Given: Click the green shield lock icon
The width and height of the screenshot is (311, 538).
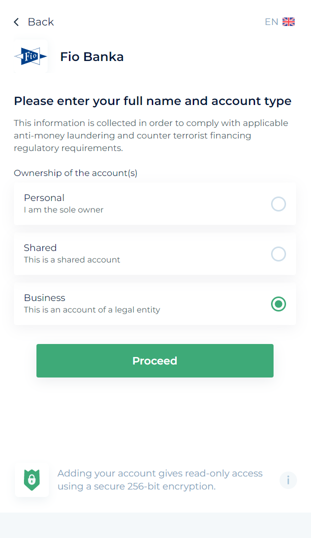Looking at the screenshot, I should (x=32, y=479).
